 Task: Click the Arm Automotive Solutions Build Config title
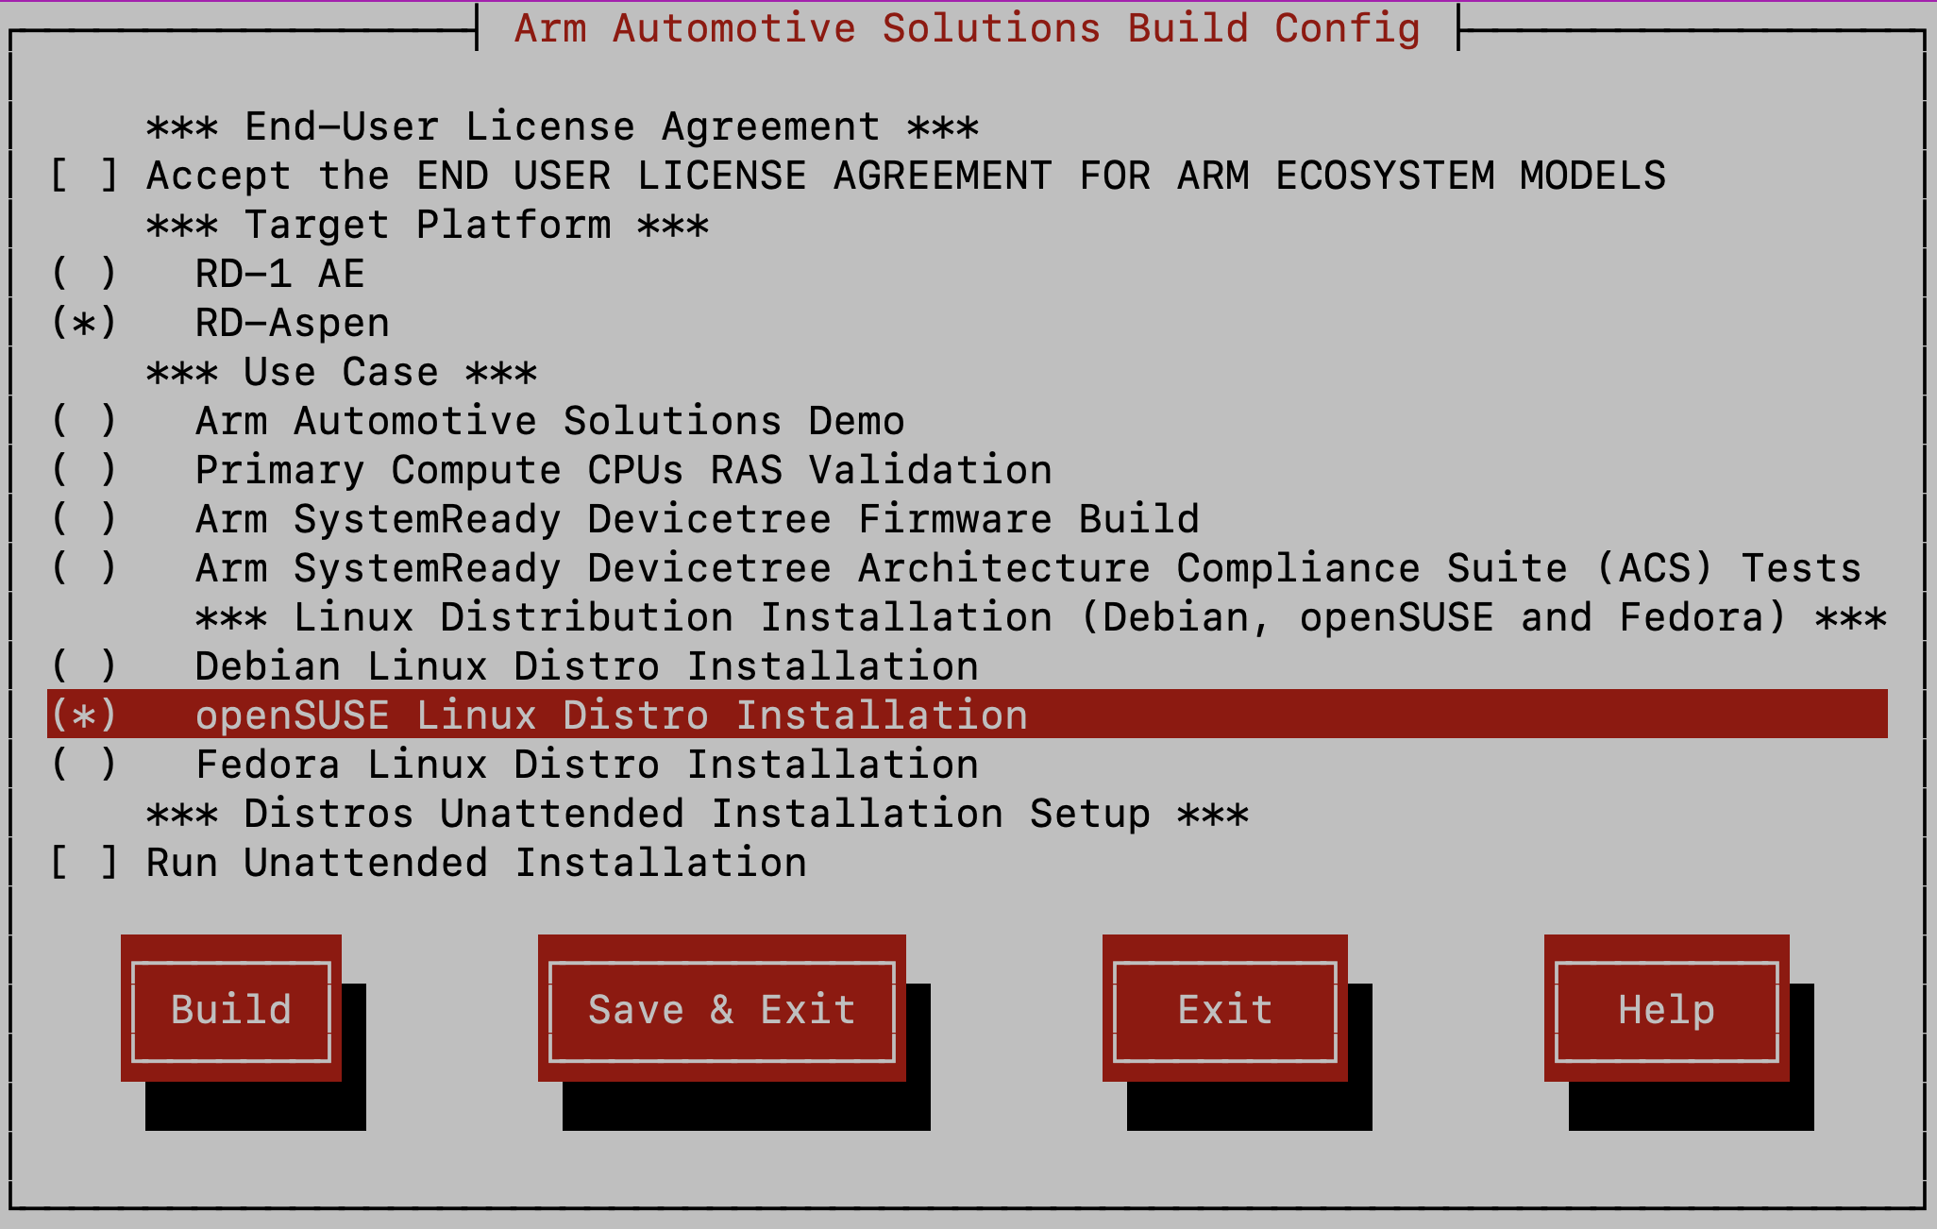point(968,27)
